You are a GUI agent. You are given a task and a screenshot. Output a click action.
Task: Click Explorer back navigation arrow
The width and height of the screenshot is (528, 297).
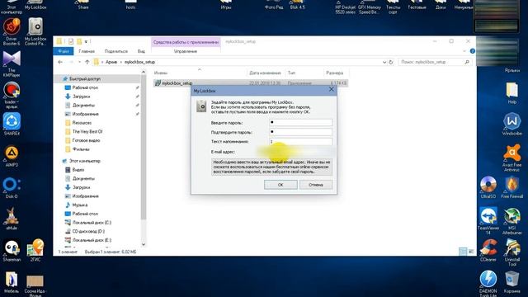pyautogui.click(x=60, y=62)
